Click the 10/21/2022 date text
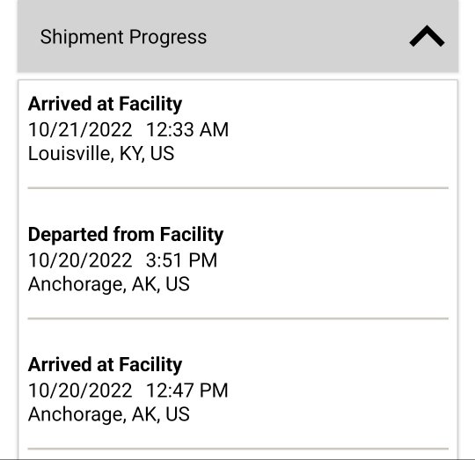 (80, 129)
